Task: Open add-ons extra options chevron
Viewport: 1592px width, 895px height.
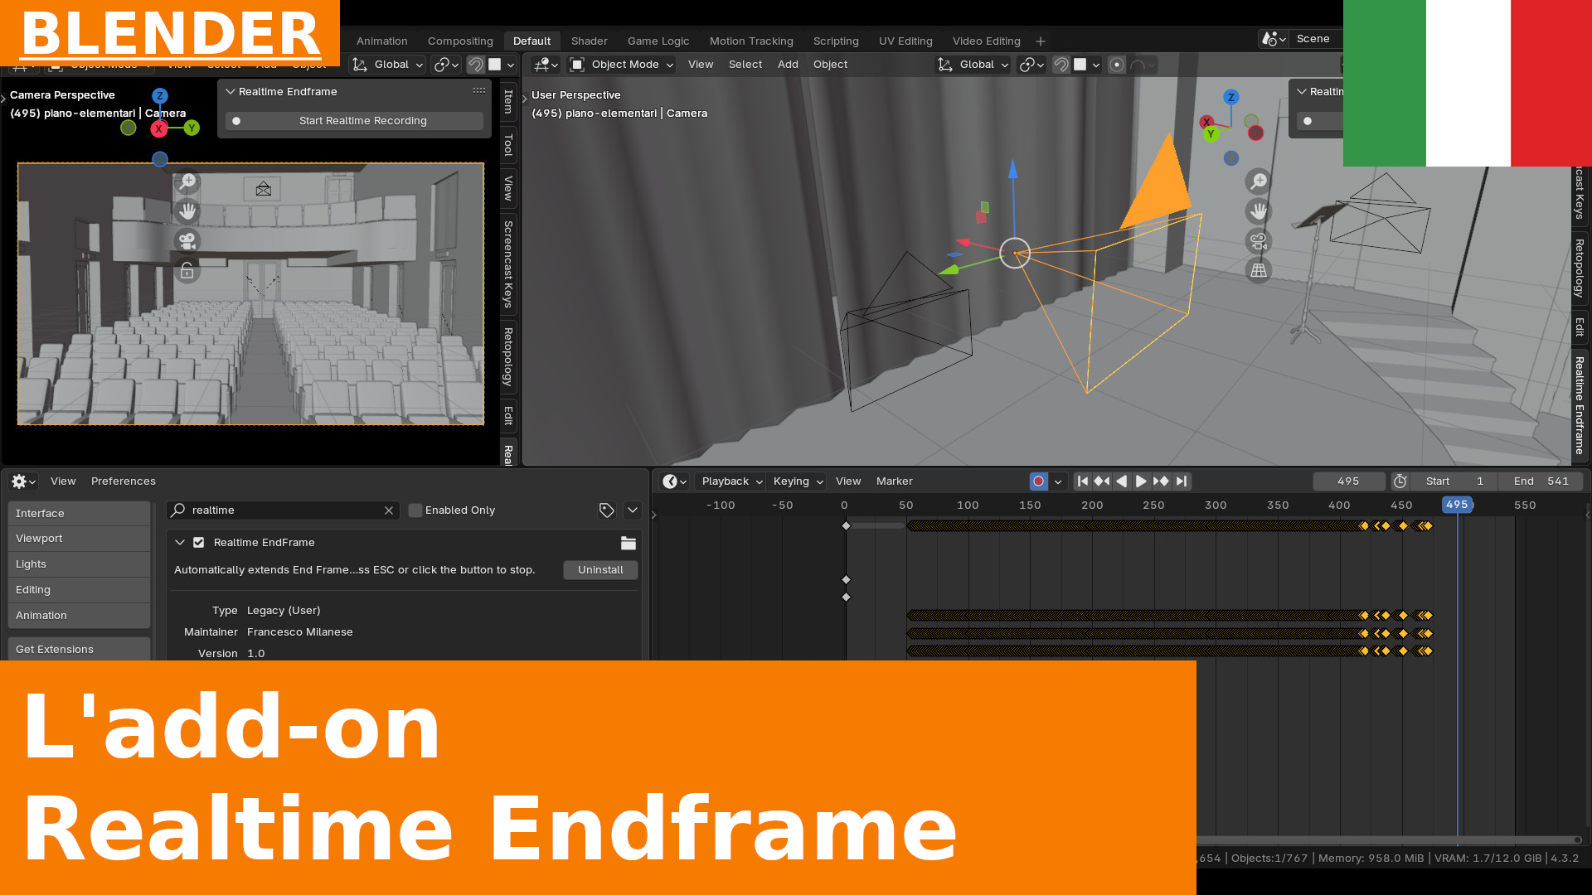Action: click(633, 510)
